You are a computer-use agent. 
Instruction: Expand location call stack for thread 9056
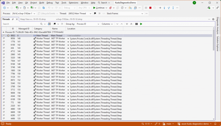68,39
